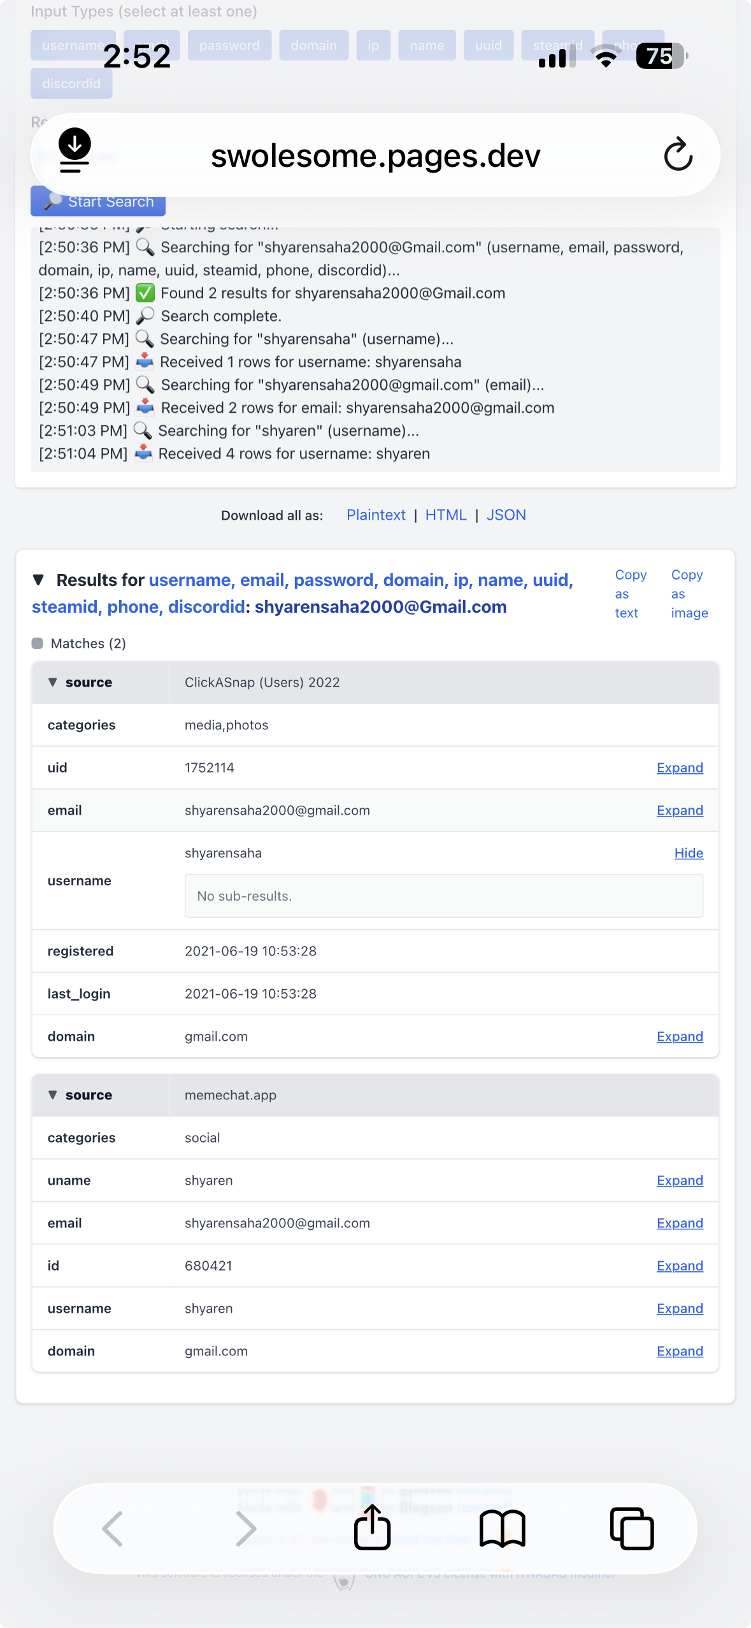Viewport: 751px width, 1628px height.
Task: Collapse the Results section disclosure triangle
Action: click(38, 580)
